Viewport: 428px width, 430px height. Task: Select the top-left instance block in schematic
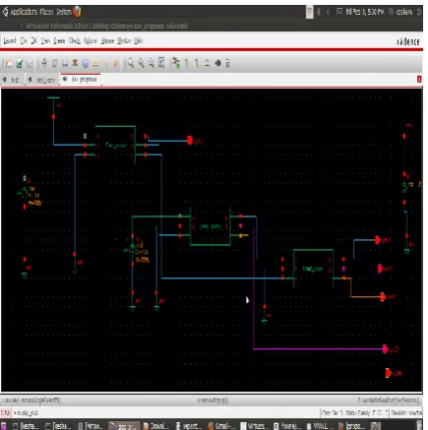click(x=115, y=145)
